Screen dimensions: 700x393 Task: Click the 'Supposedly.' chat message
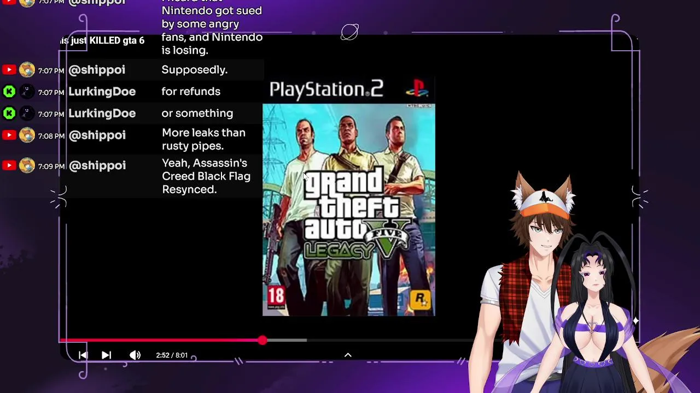point(194,70)
